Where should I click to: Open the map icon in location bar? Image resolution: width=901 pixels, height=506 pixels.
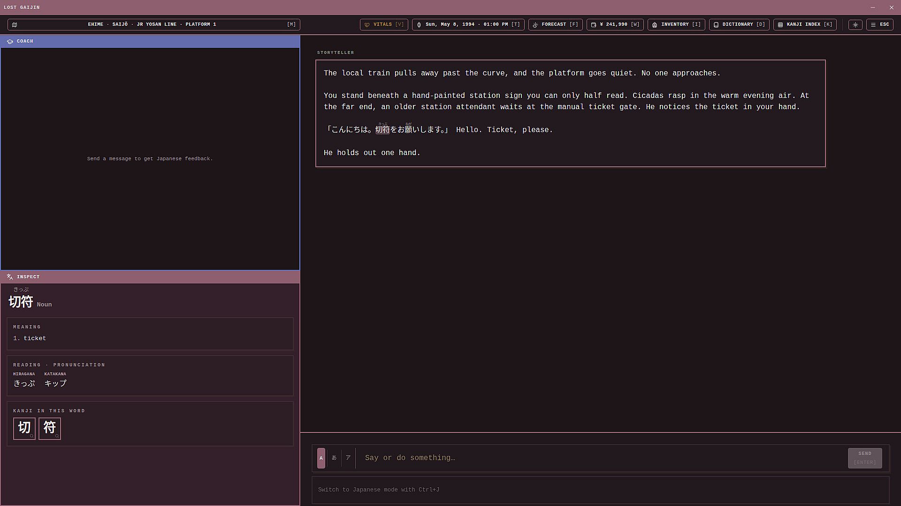click(x=15, y=25)
